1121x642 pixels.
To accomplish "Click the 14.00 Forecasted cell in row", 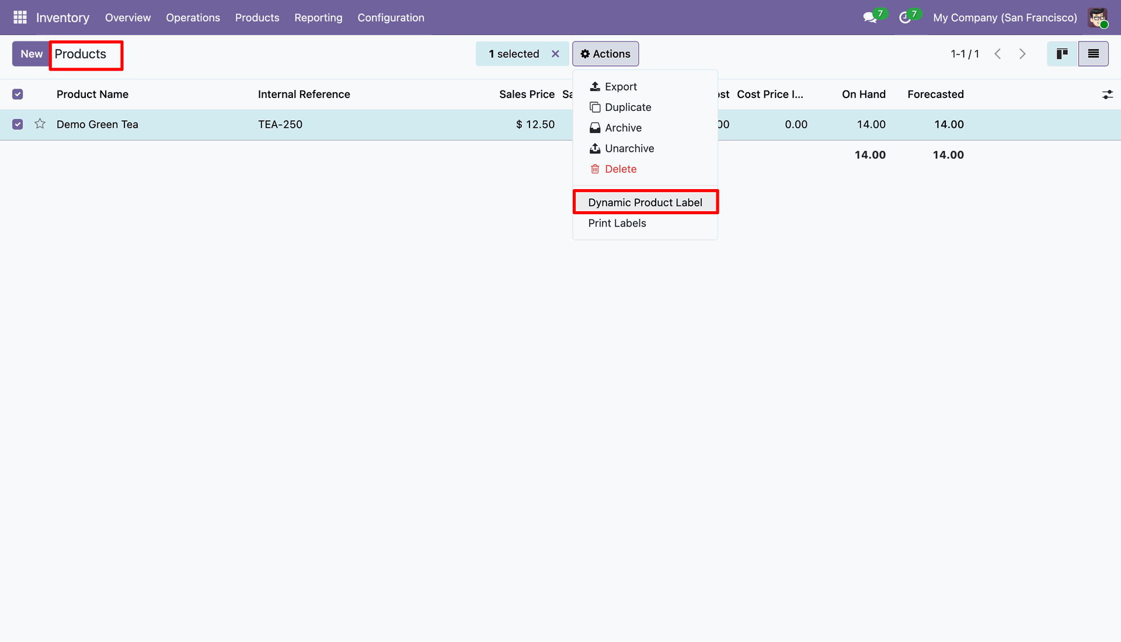I will pyautogui.click(x=949, y=124).
